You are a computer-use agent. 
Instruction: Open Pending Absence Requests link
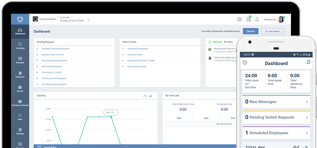(55, 60)
